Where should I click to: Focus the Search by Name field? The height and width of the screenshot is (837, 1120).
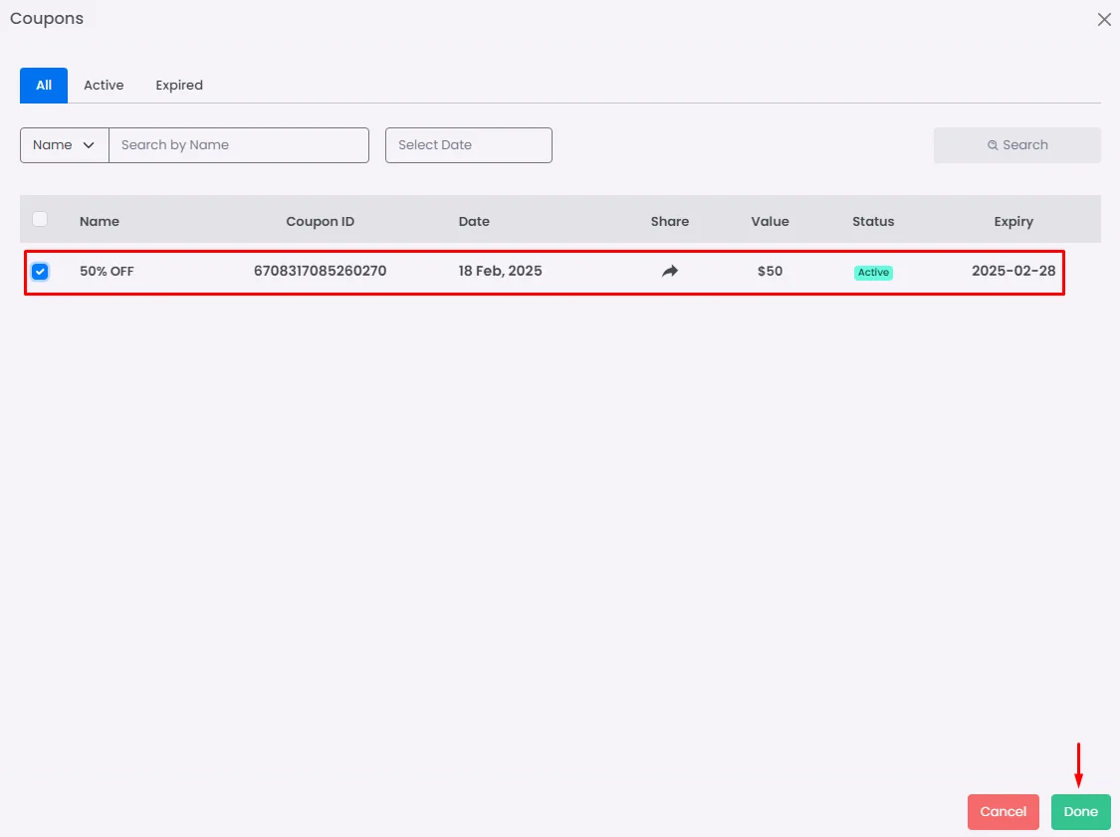[x=239, y=145]
